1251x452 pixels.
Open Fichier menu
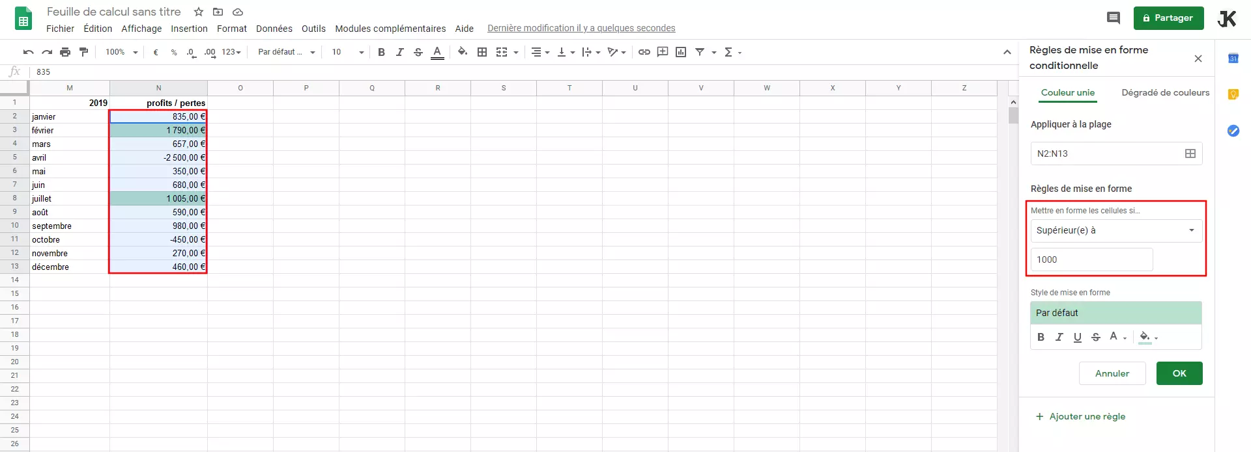tap(60, 29)
